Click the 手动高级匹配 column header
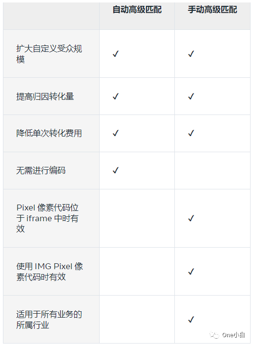This screenshot has height=346, width=253. 212,10
